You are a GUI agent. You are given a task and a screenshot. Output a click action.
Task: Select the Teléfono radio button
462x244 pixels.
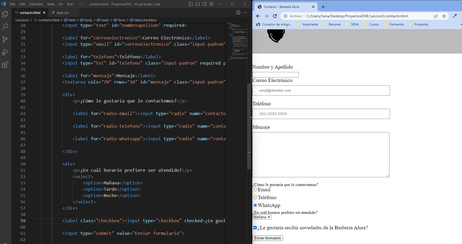pyautogui.click(x=255, y=198)
